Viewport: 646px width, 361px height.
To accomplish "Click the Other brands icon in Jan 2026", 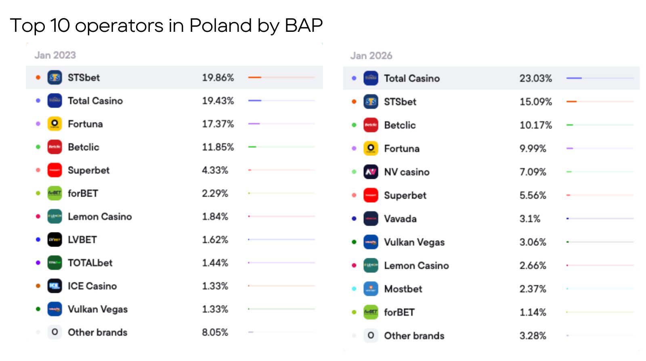I will (x=371, y=336).
